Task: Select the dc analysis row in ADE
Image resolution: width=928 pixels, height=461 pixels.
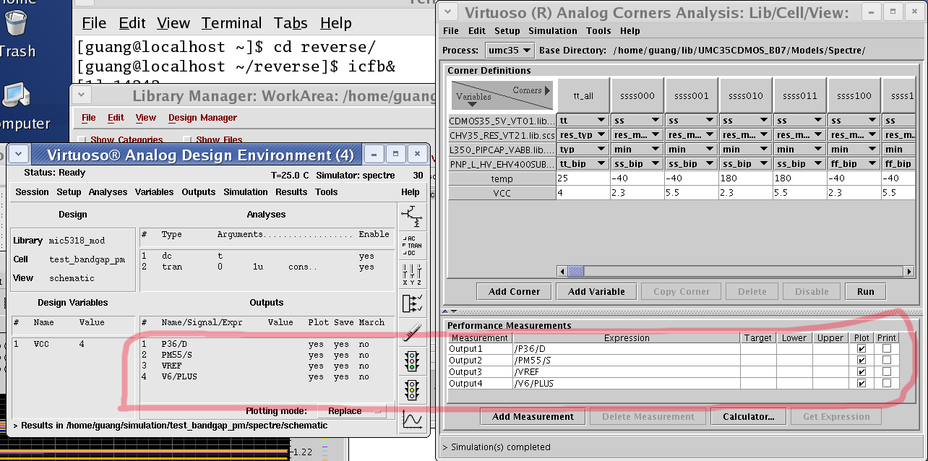Action: 267,257
